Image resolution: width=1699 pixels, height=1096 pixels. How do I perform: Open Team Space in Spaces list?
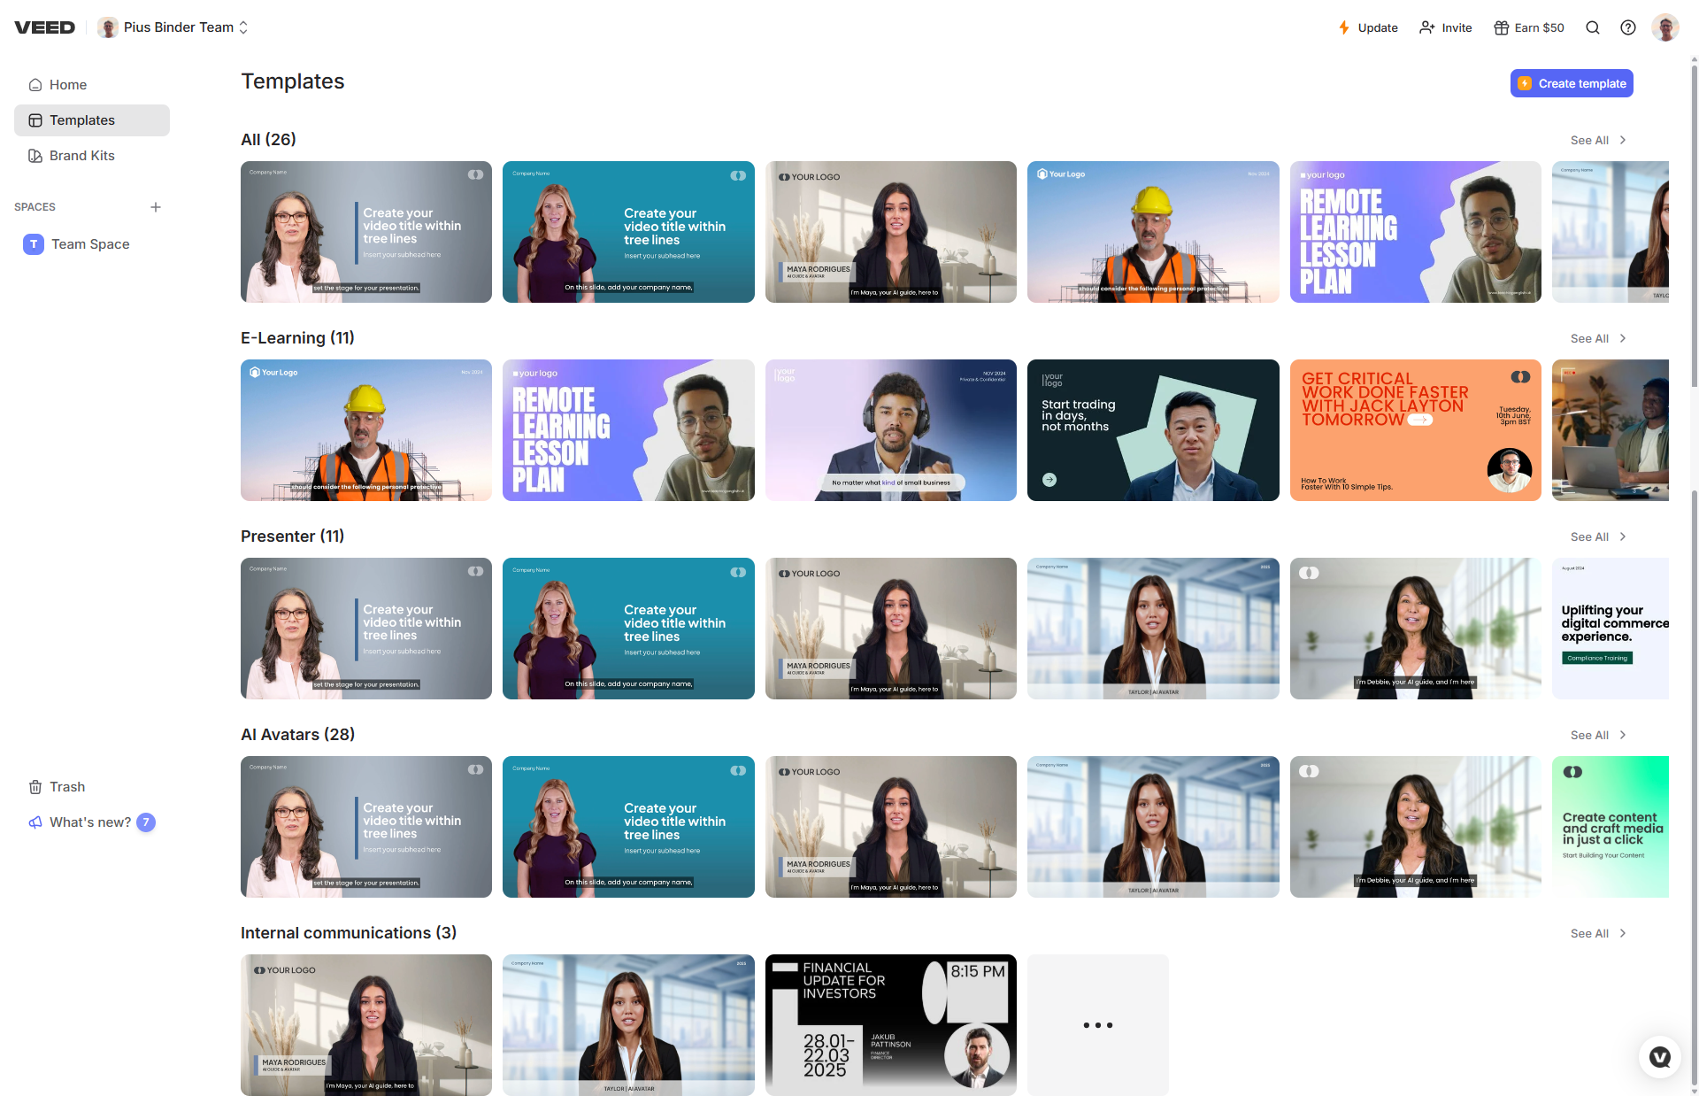(x=89, y=244)
